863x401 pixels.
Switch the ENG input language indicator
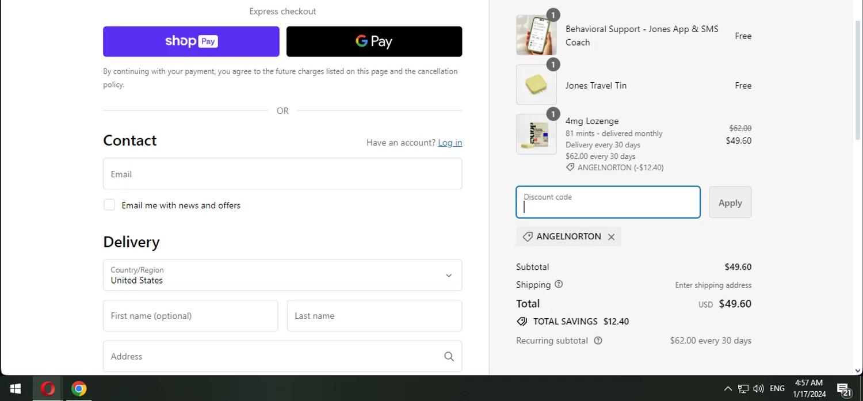pyautogui.click(x=777, y=389)
